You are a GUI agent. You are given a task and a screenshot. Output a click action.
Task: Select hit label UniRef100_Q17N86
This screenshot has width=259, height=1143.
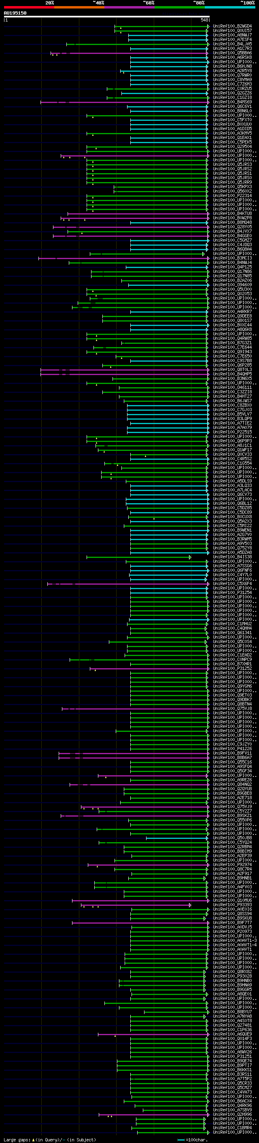click(232, 272)
